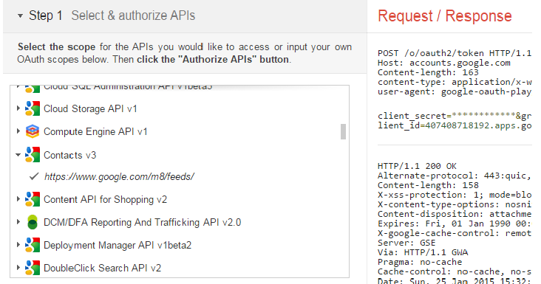This screenshot has width=541, height=284.
Task: Click the Content API for Shopping icon
Action: tap(33, 199)
